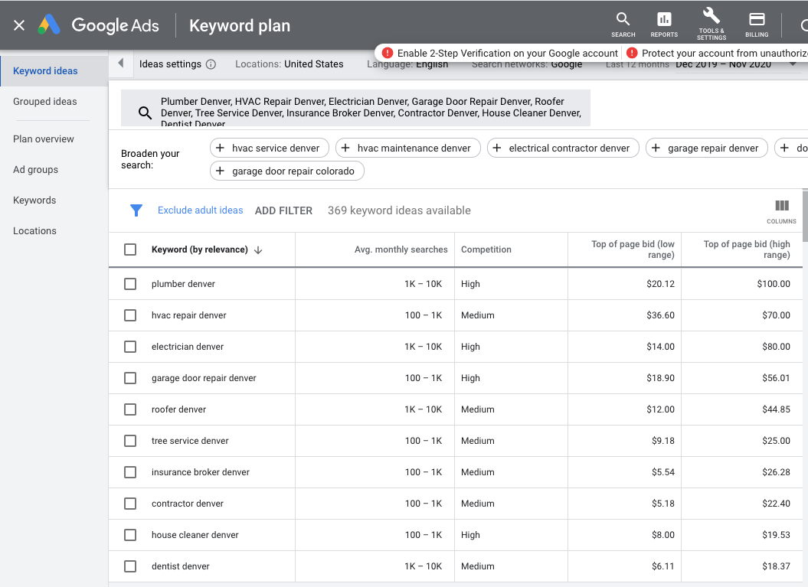Screen dimensions: 808x587
Task: Click the '$20.12' low bid for plumber denver
Action: [661, 284]
